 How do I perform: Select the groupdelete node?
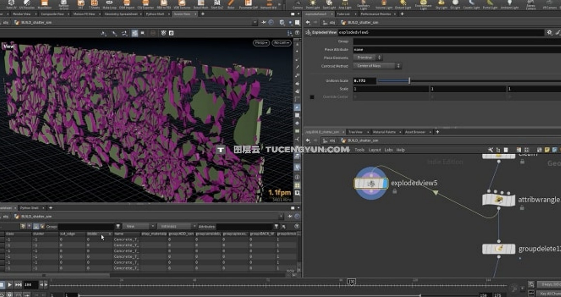pos(499,249)
